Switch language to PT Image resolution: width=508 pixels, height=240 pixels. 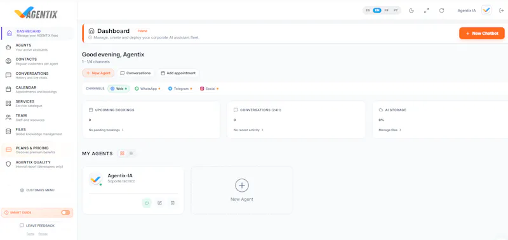pos(396,10)
